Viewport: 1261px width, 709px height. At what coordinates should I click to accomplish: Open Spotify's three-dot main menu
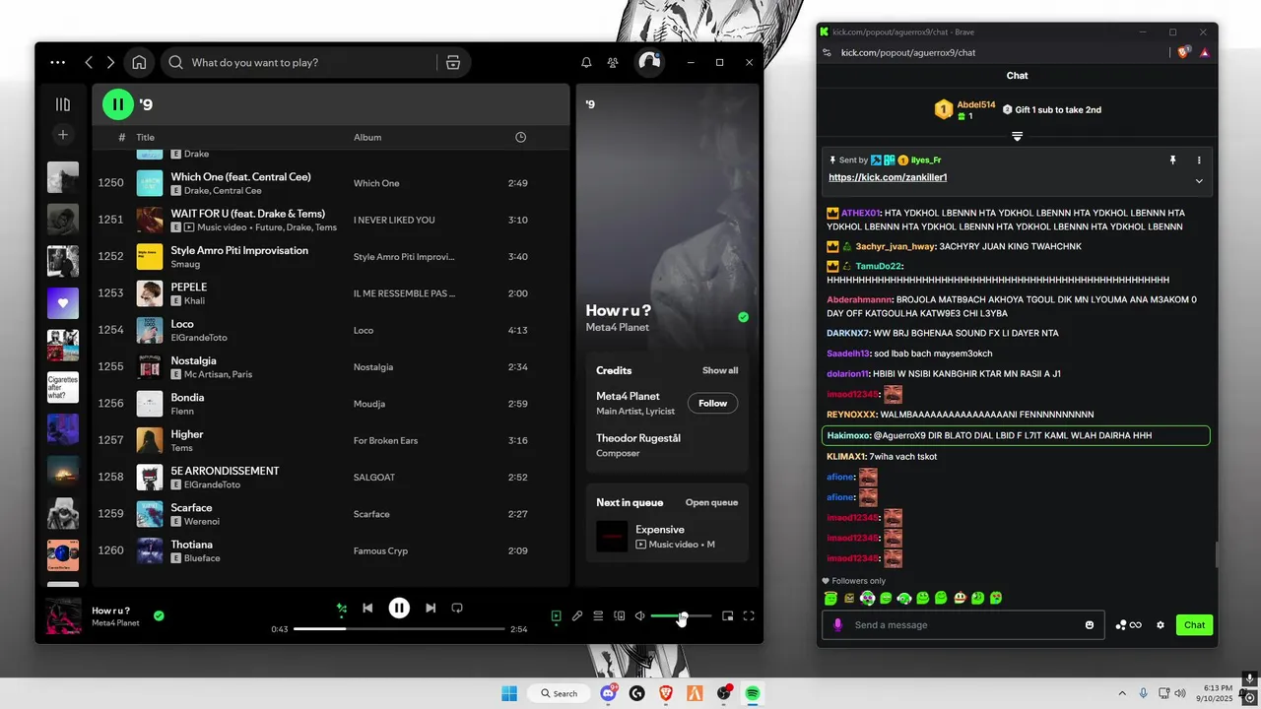point(58,62)
